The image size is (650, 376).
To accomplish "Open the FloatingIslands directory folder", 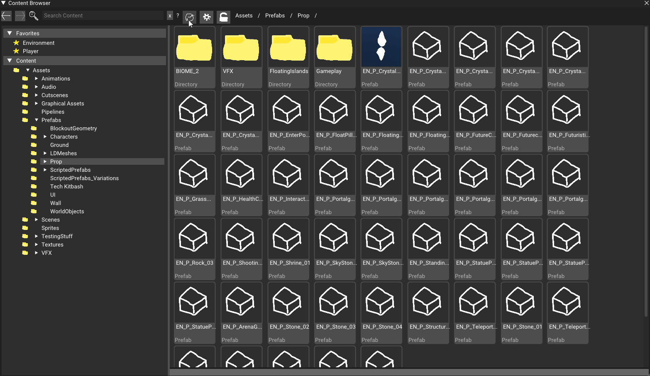I will pyautogui.click(x=288, y=57).
